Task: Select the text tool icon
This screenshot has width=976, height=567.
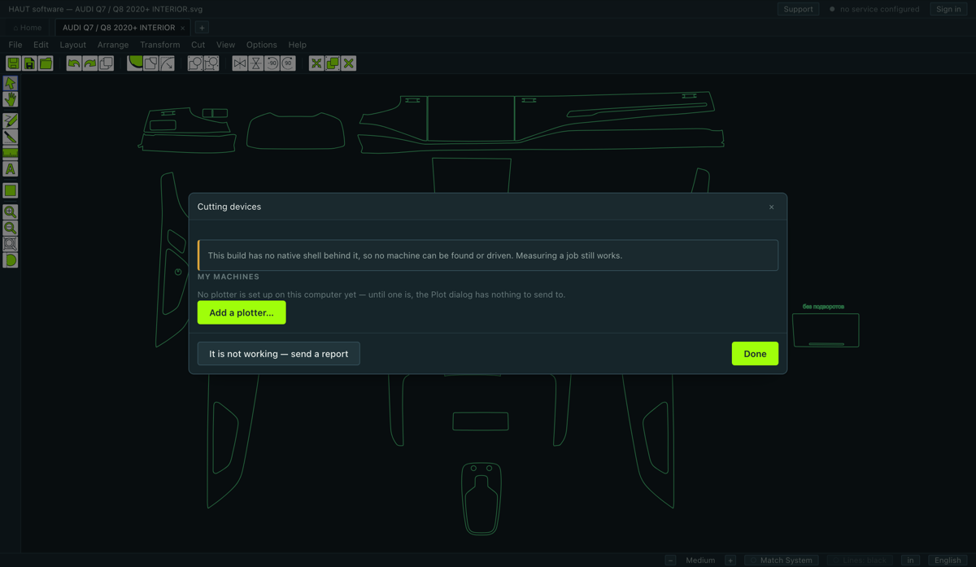Action: [11, 169]
